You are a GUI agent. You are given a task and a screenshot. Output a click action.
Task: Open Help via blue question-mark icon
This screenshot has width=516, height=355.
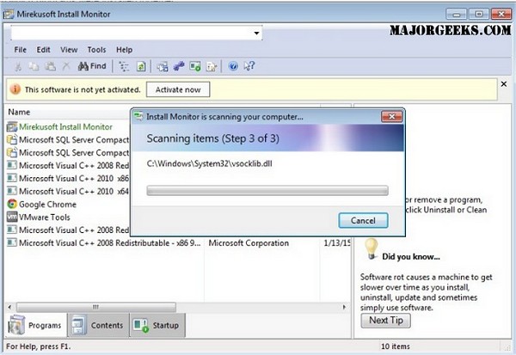(x=233, y=66)
